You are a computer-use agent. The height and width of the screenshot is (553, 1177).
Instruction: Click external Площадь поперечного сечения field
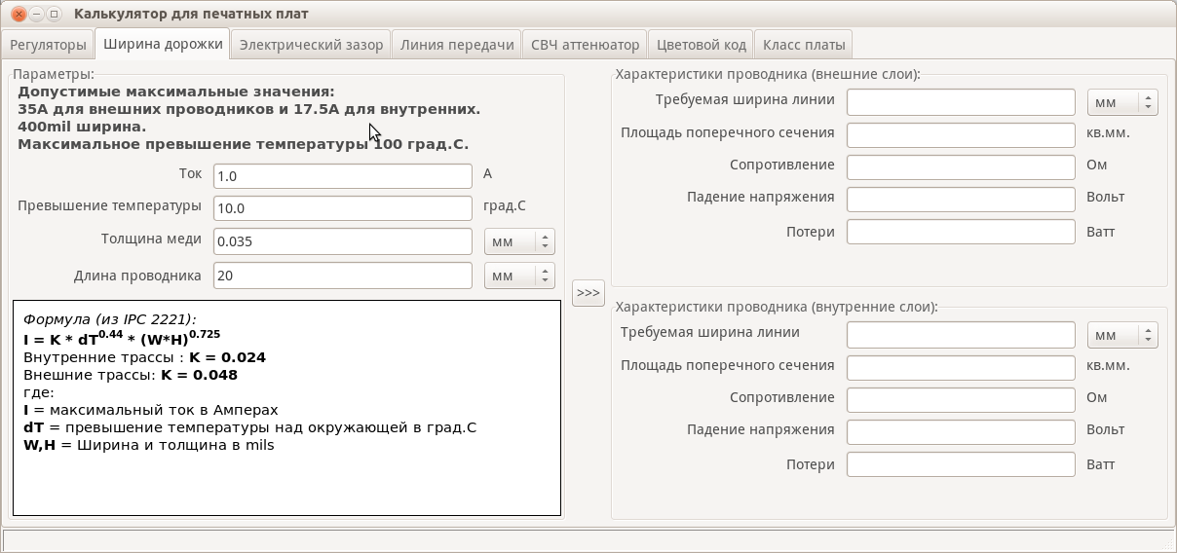pos(961,134)
